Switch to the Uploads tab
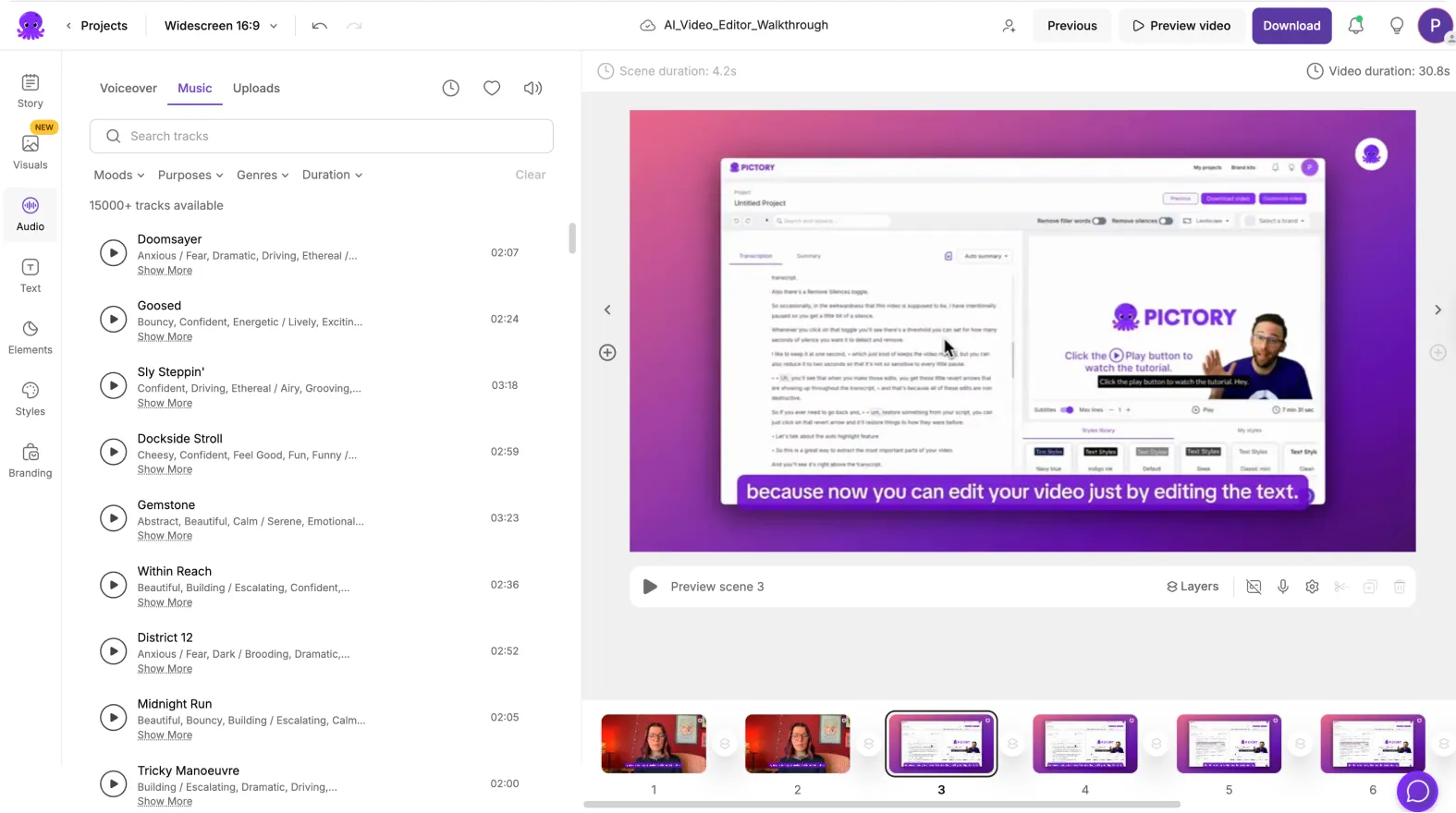This screenshot has height=813, width=1456. point(256,89)
